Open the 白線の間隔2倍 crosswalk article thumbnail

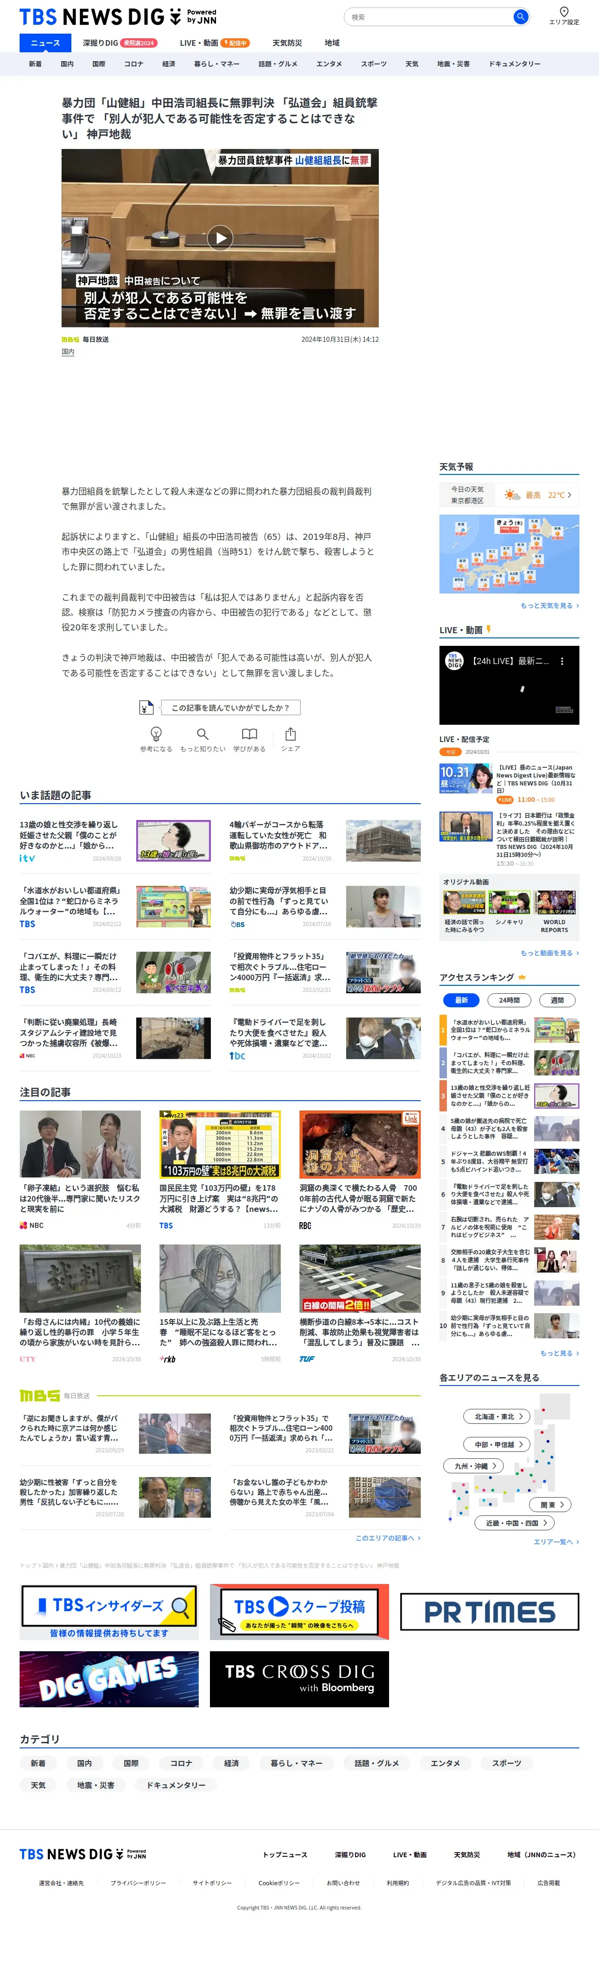point(360,1278)
